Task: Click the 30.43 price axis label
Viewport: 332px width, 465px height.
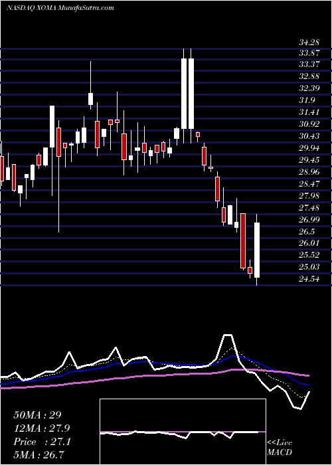Action: [x=309, y=136]
